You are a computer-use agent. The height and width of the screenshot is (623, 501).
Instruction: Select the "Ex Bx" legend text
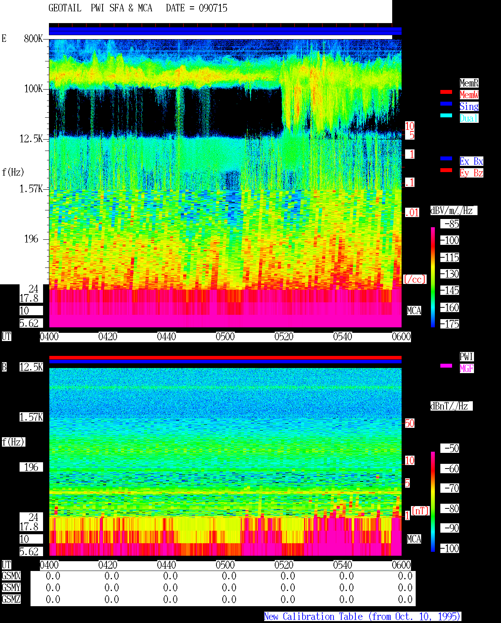[471, 161]
